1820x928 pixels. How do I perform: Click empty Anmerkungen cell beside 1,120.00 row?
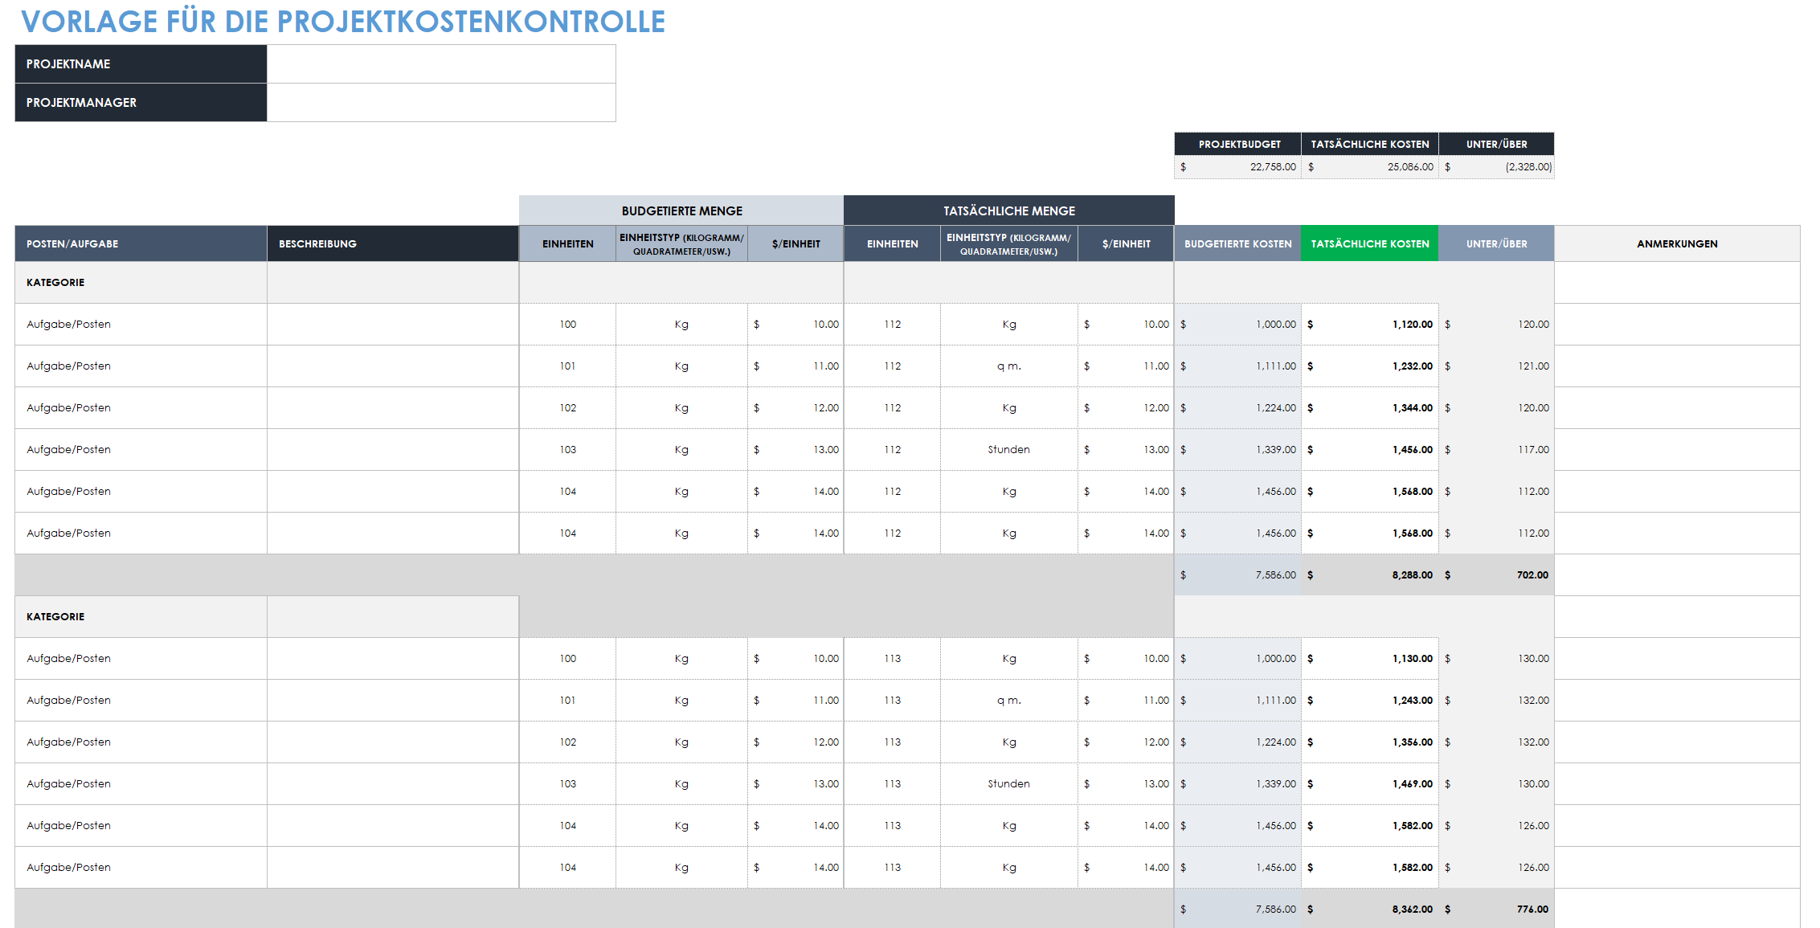pyautogui.click(x=1677, y=325)
